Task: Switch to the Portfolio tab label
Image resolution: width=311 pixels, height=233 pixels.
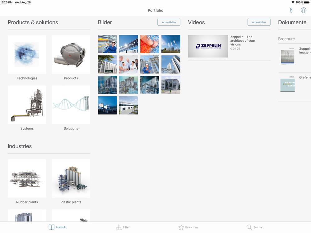Action: [61, 227]
